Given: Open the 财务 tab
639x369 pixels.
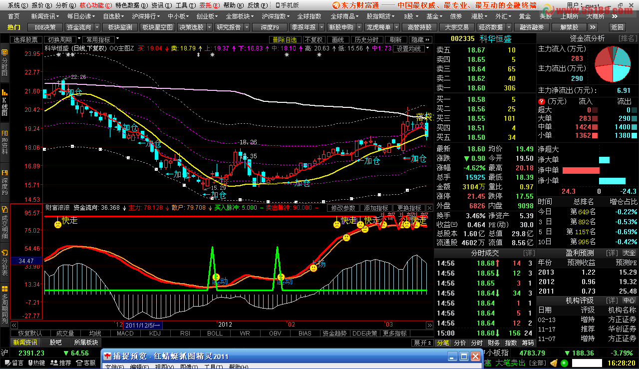Looking at the screenshot, I should pos(494,343).
